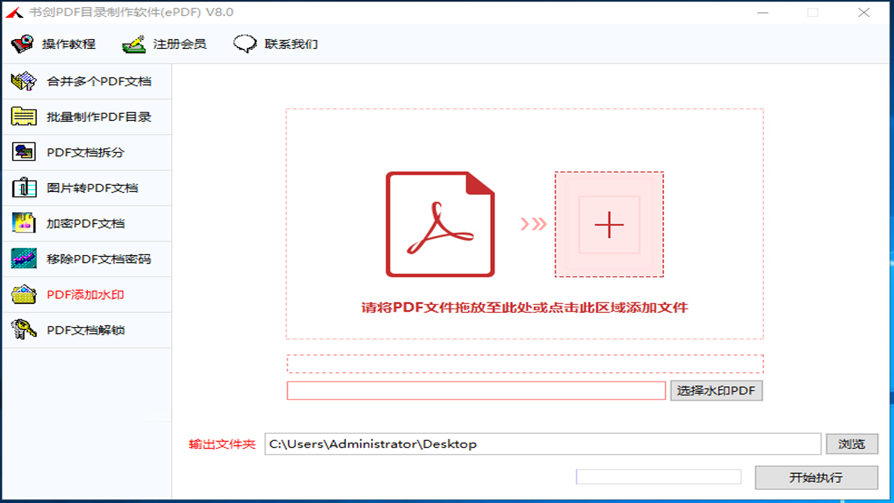点击开始执行旁的进度条
Image resolution: width=894 pixels, height=503 pixels.
click(659, 476)
